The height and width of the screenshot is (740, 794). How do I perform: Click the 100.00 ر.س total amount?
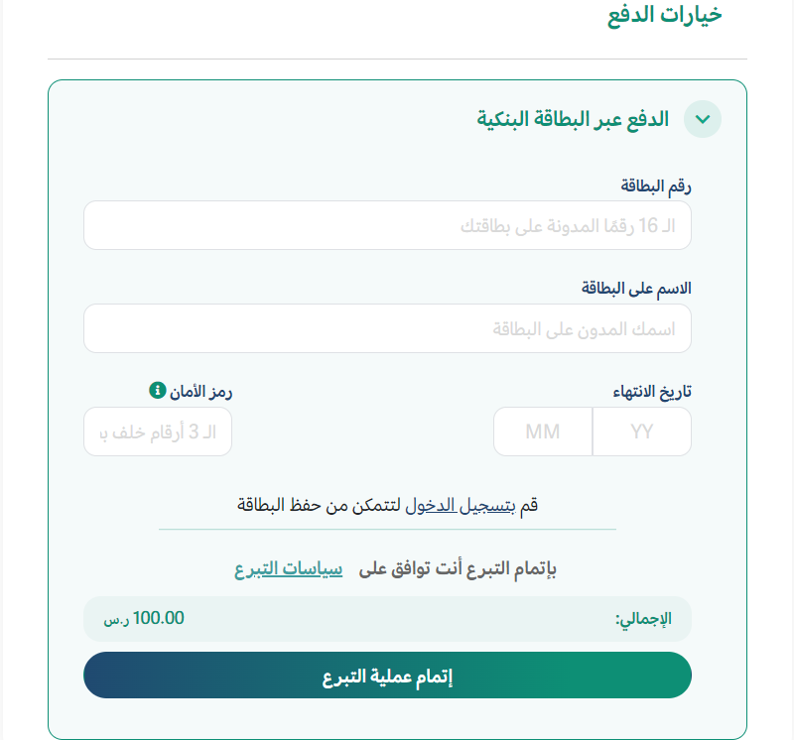(144, 619)
